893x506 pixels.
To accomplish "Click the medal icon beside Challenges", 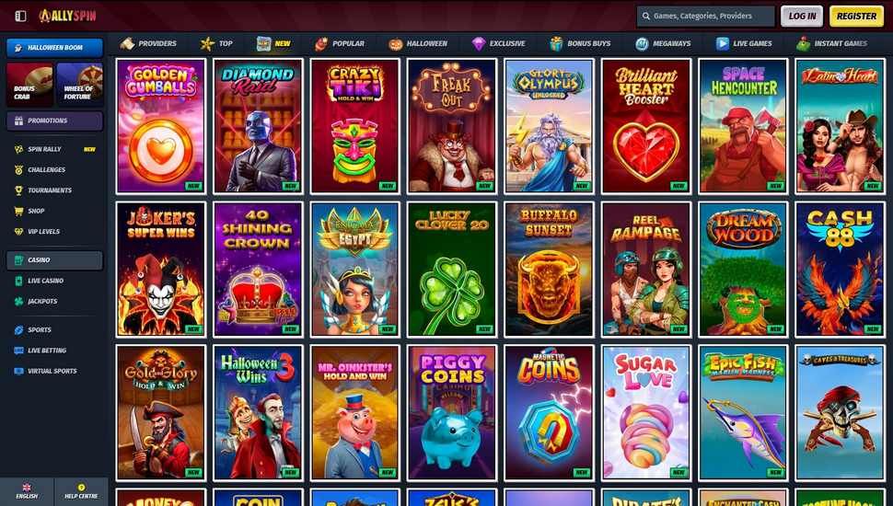I will (x=18, y=169).
